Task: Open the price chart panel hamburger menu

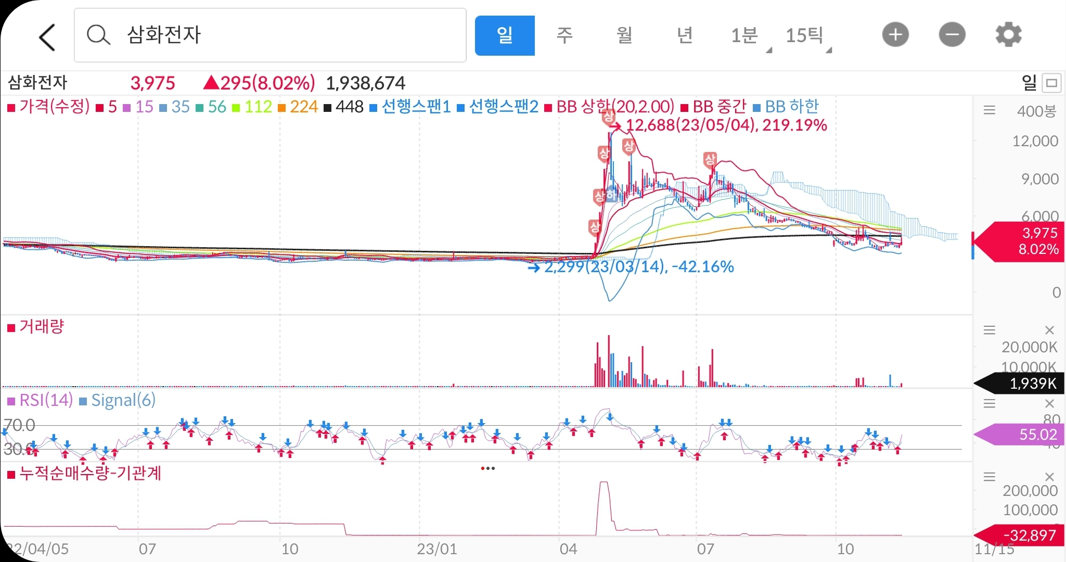Action: (990, 110)
